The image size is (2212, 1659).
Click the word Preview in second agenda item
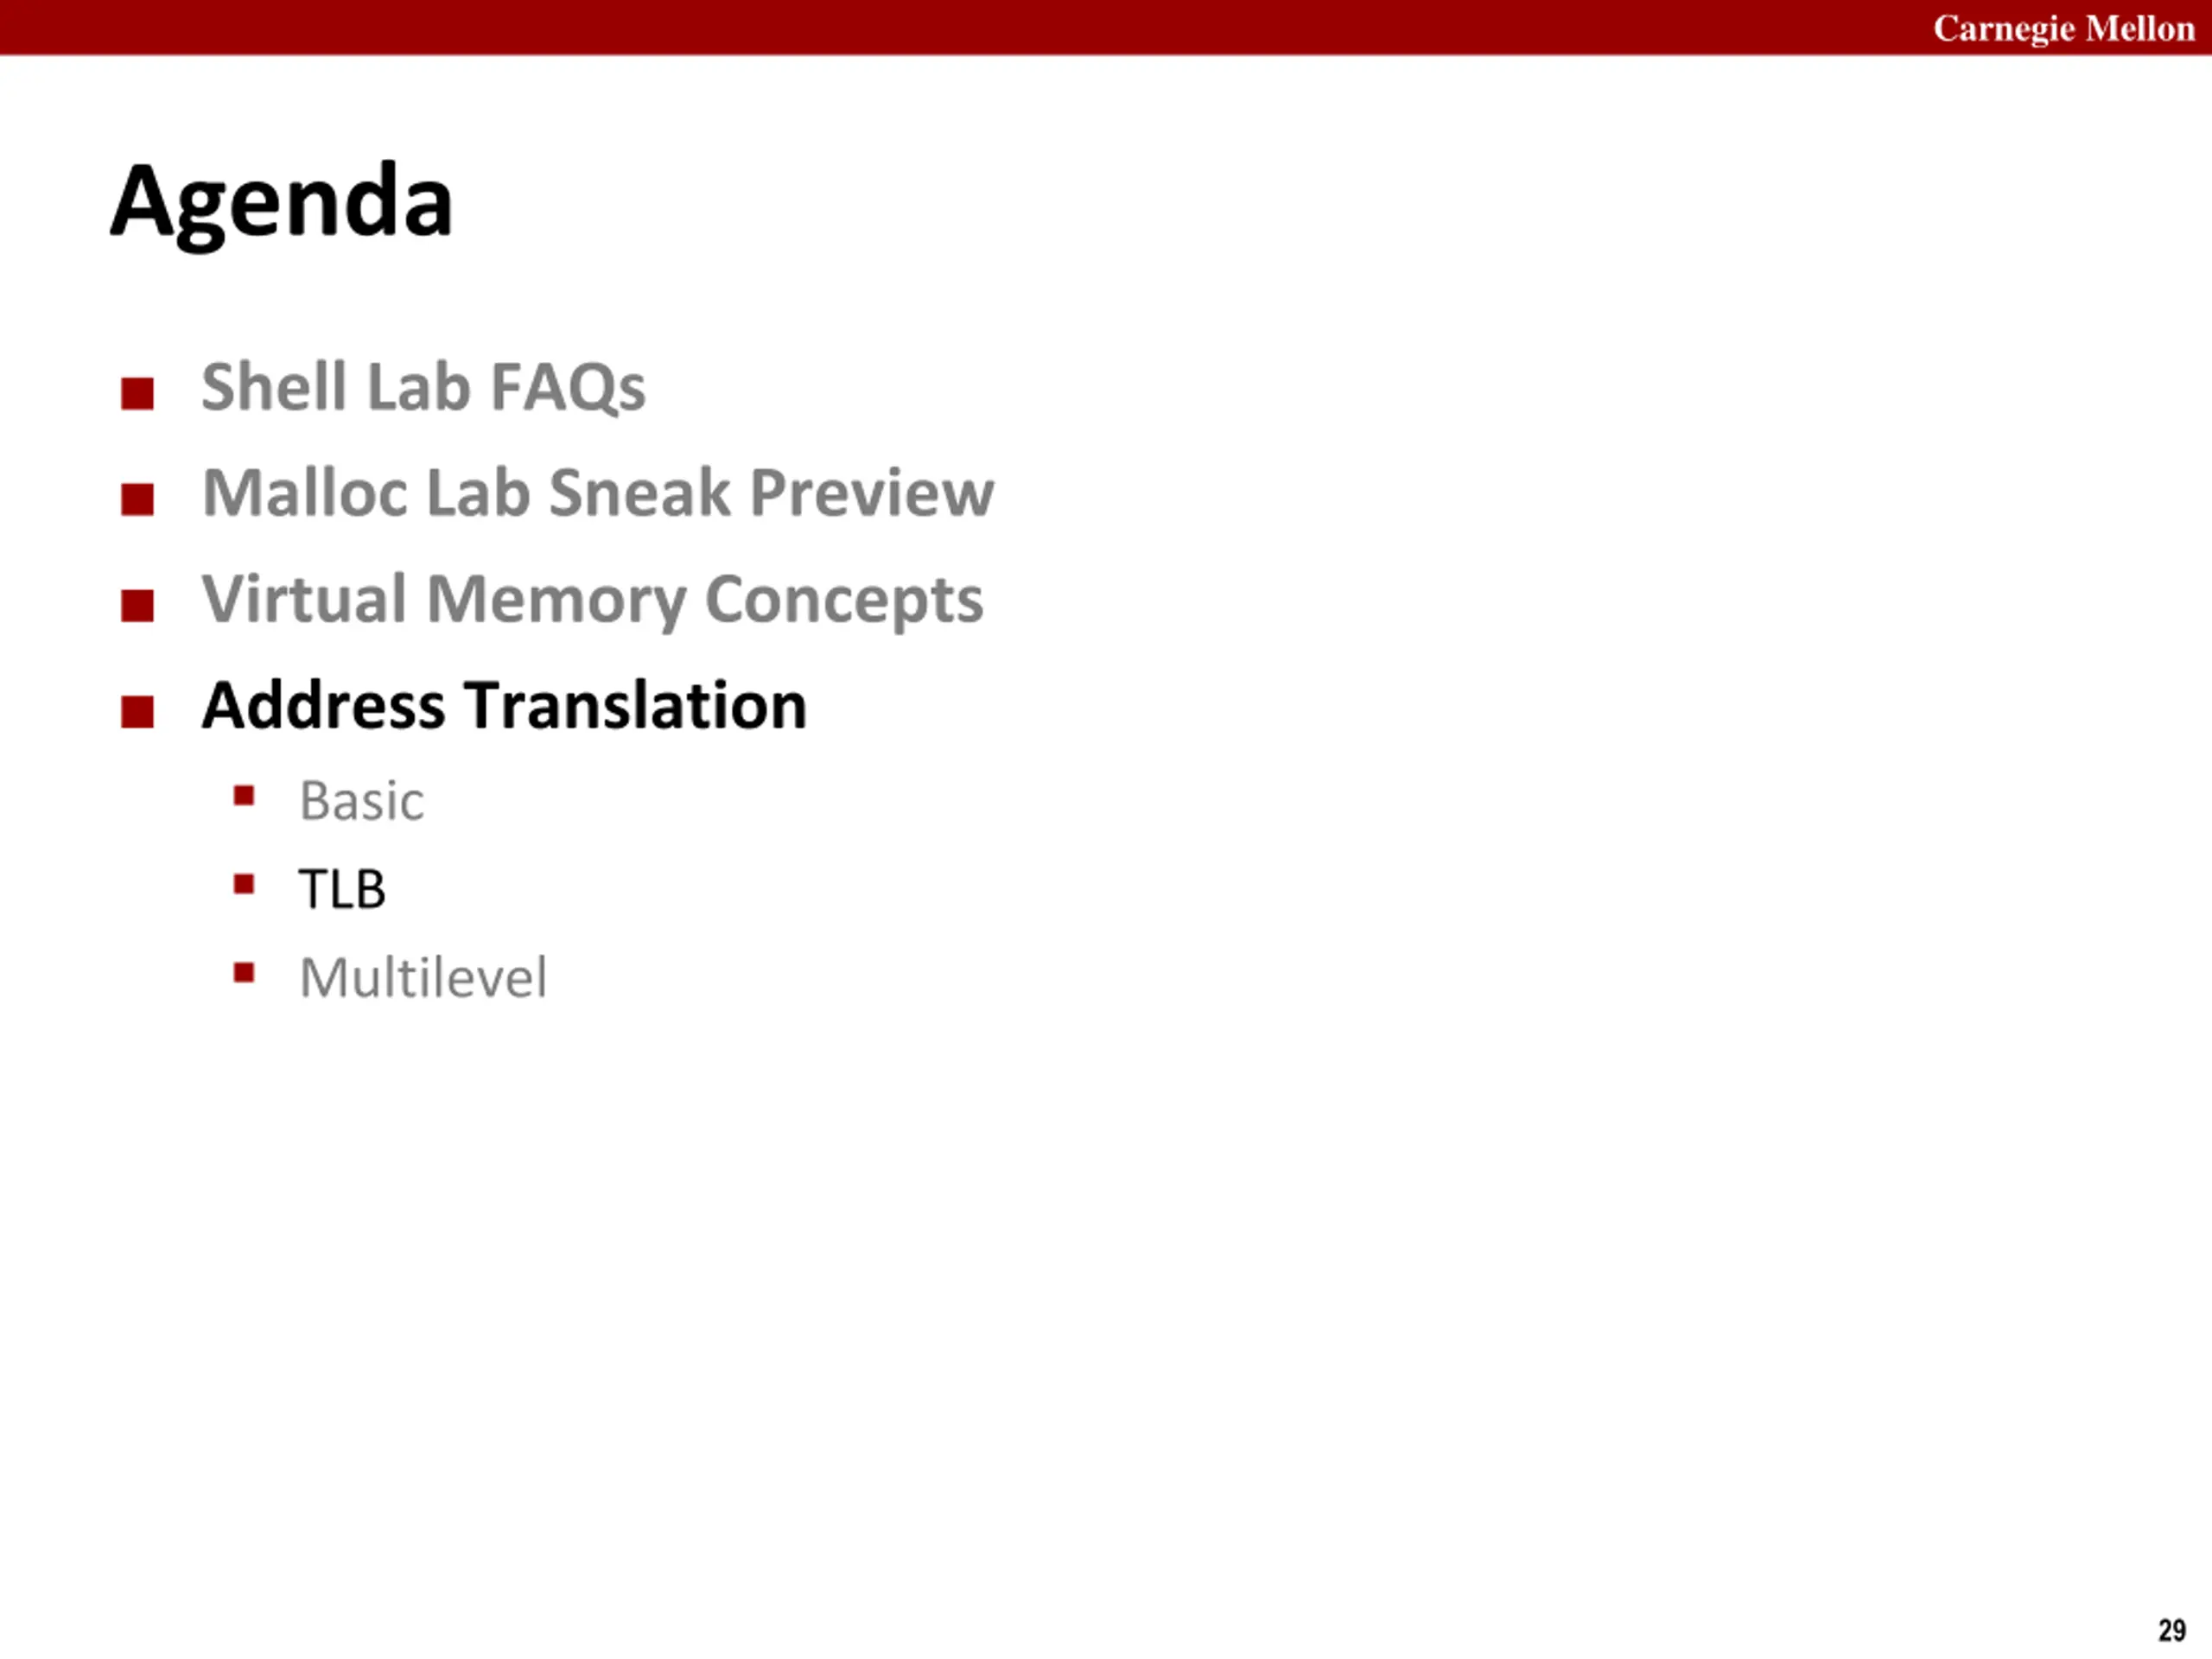tap(872, 493)
